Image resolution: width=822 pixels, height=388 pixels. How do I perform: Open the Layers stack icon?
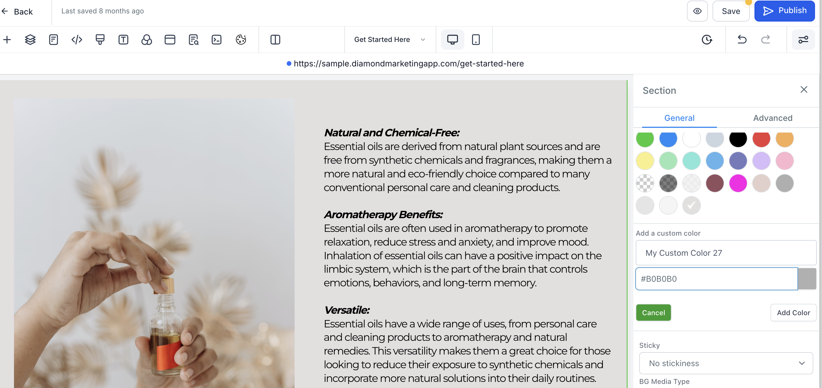click(30, 40)
